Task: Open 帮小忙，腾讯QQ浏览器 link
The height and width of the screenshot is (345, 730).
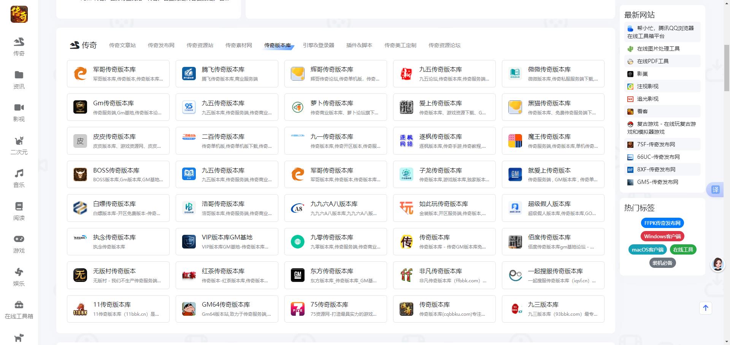Action: coord(662,32)
